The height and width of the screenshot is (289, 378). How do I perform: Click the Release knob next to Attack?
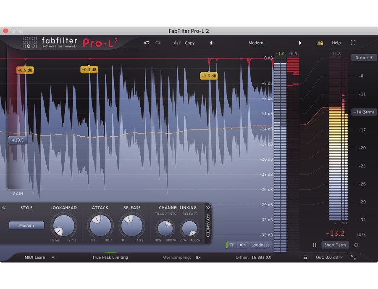coord(131,225)
